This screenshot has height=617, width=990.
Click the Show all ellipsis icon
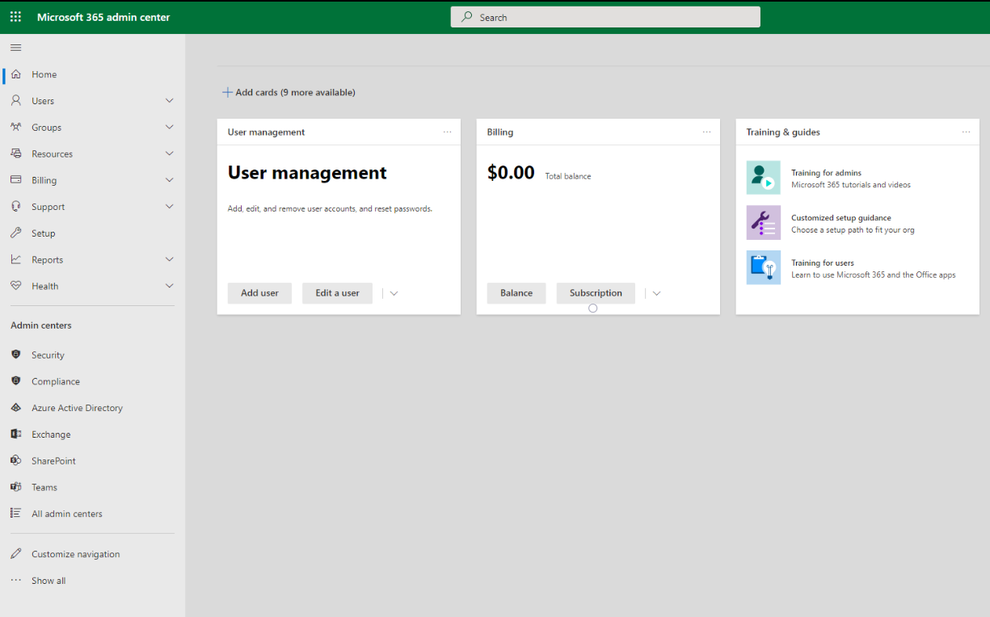pos(15,581)
